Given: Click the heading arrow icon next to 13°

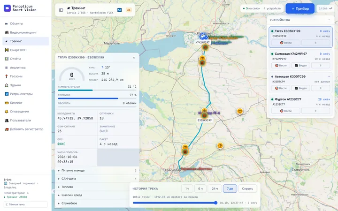Looking at the screenshot, I should click(102, 68).
